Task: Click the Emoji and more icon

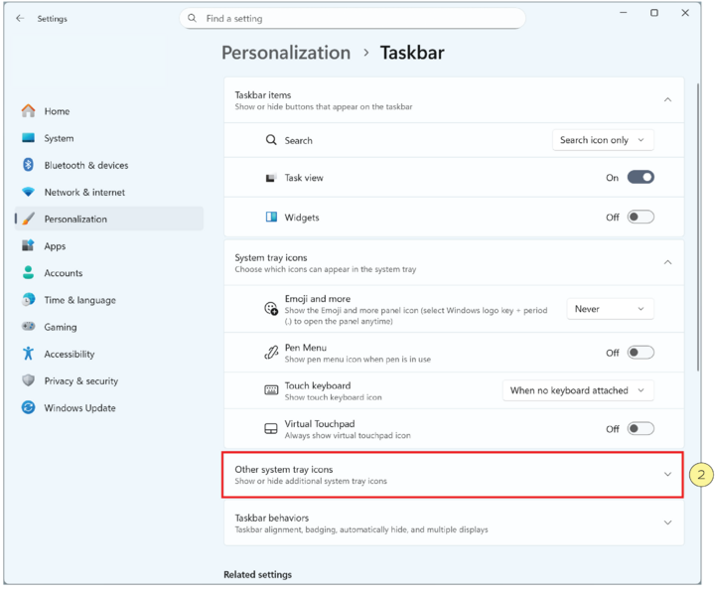Action: click(x=271, y=309)
